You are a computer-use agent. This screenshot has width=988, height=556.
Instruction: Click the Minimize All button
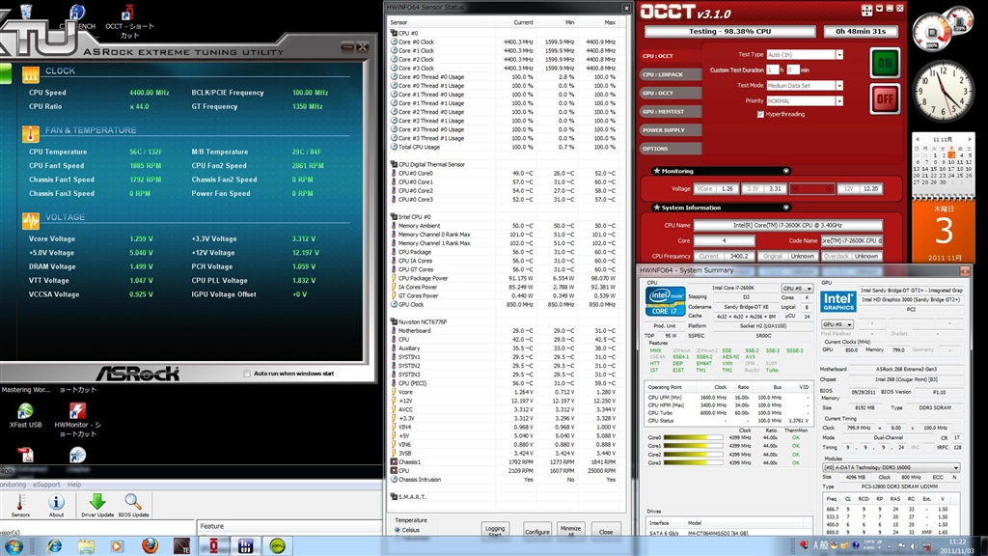[x=570, y=530]
